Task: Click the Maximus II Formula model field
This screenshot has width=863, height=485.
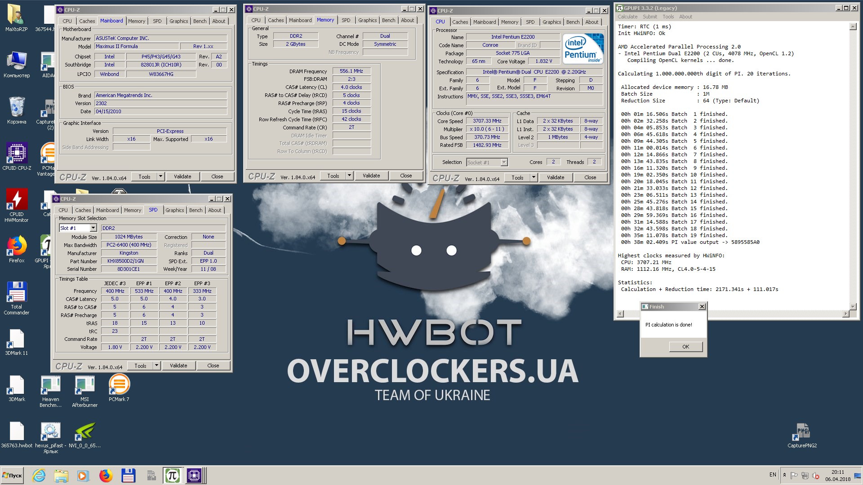Action: [136, 46]
